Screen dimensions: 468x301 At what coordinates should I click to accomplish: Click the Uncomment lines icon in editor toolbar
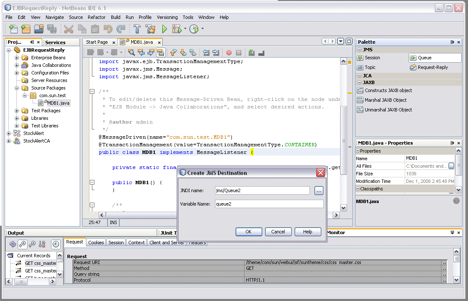(261, 53)
